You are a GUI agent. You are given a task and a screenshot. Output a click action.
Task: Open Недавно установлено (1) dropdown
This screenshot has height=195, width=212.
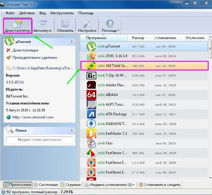(x=110, y=185)
